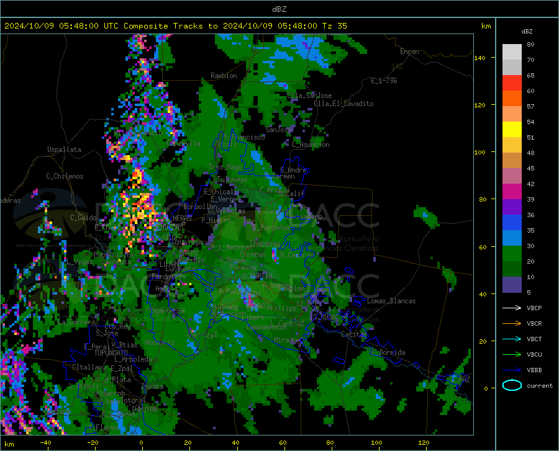The image size is (559, 451).
Task: Click the 'Tulumaya' map label
Action: pyautogui.click(x=232, y=179)
